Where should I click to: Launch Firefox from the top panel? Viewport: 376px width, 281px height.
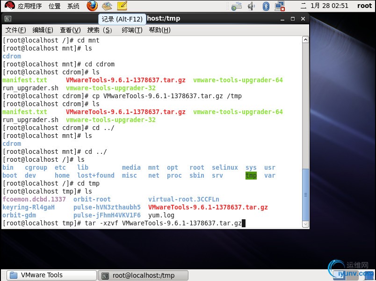pos(92,6)
